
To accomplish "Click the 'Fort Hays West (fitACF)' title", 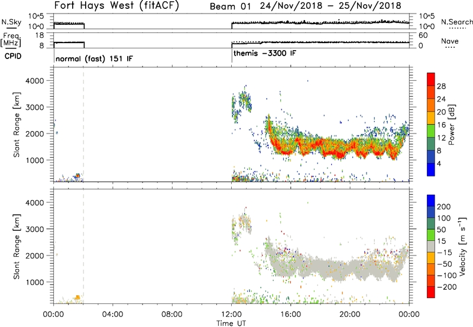I will coord(116,6).
